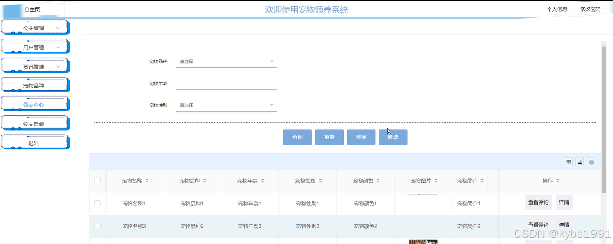Click the title 欢迎使用宠物领养系统
This screenshot has width=613, height=244.
point(307,10)
